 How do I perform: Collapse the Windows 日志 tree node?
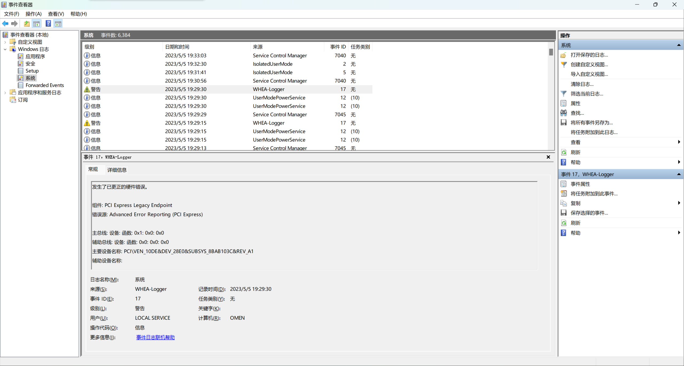(x=5, y=49)
